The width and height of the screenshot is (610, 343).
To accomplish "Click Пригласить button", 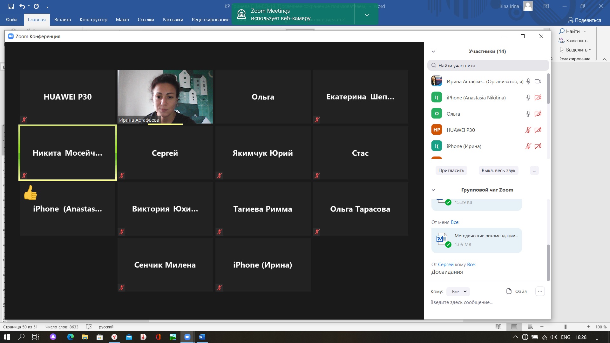I will 451,171.
